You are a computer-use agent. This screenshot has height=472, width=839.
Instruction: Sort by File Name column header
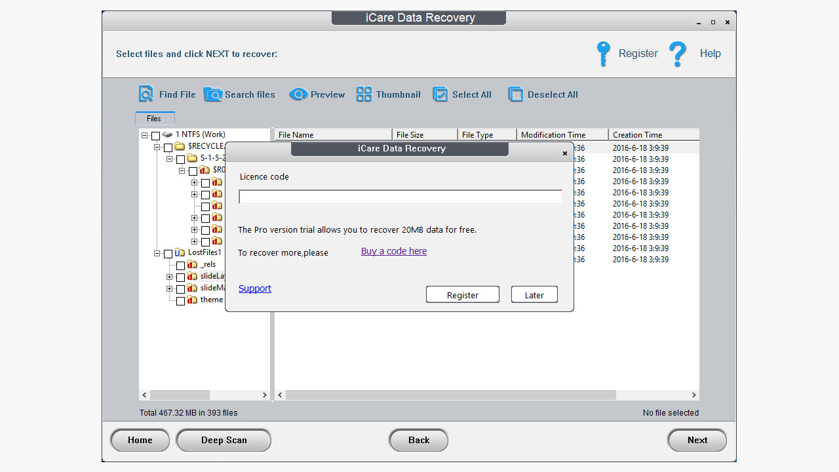pyautogui.click(x=333, y=134)
